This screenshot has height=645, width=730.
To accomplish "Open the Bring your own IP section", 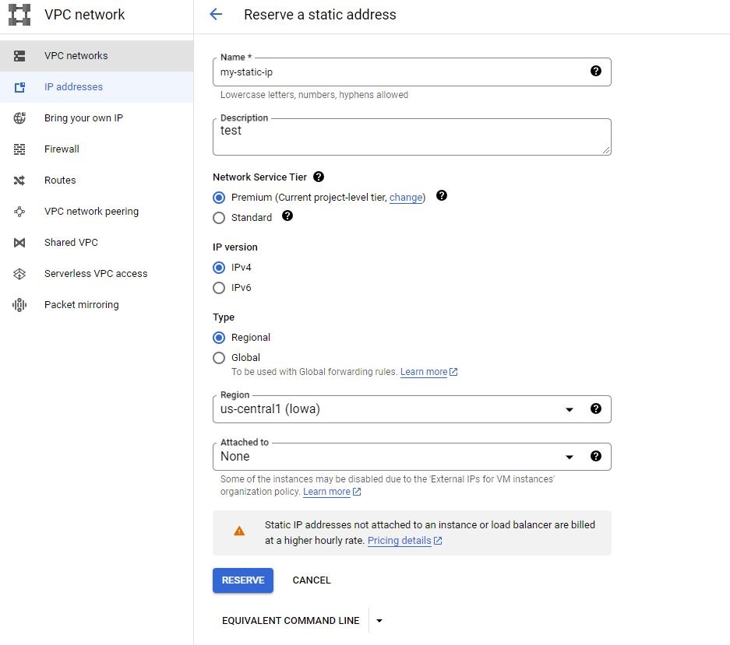I will click(83, 117).
